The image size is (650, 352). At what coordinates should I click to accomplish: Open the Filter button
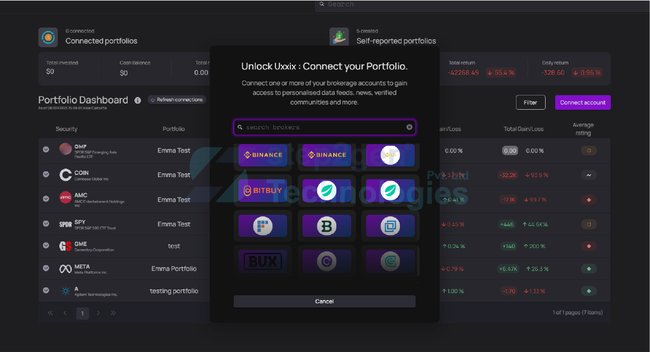[530, 102]
